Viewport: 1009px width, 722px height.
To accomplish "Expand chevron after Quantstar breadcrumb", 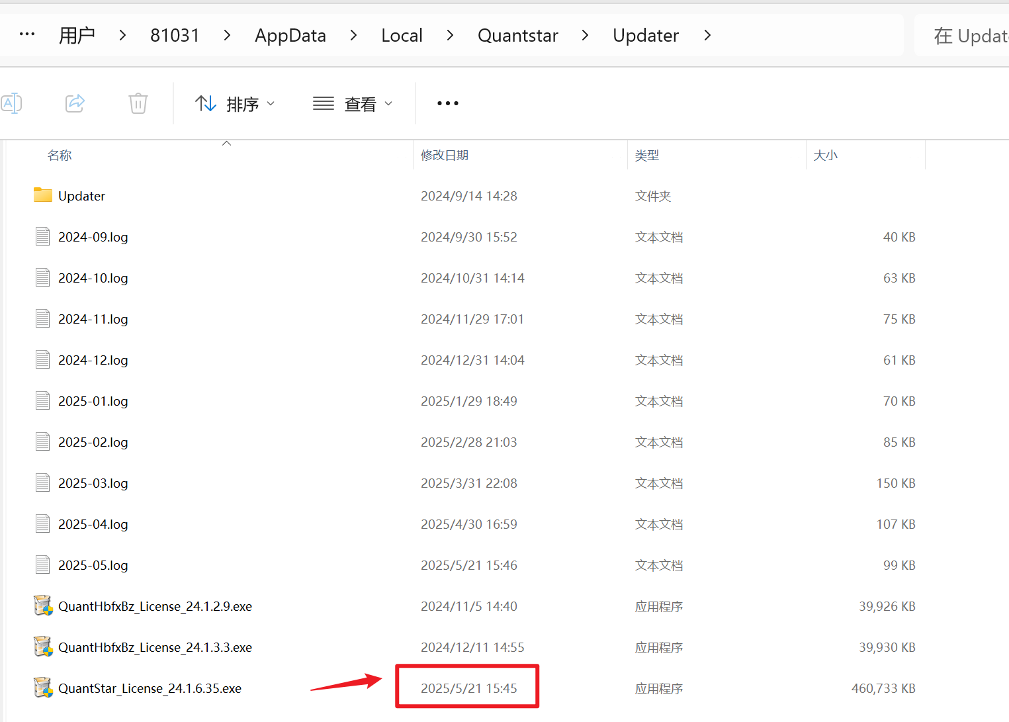I will 585,35.
